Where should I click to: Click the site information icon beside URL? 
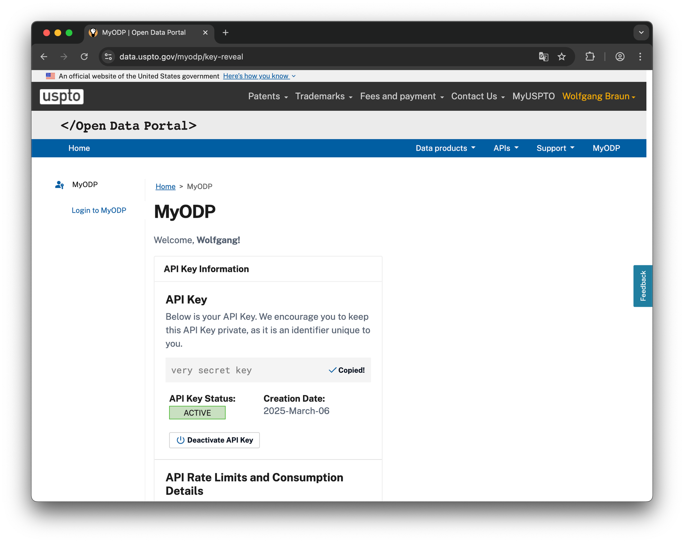pos(108,57)
